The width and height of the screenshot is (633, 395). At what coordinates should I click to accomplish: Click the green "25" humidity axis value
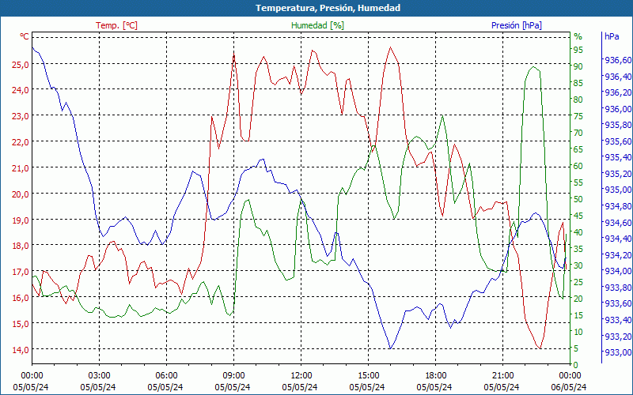[x=578, y=282]
